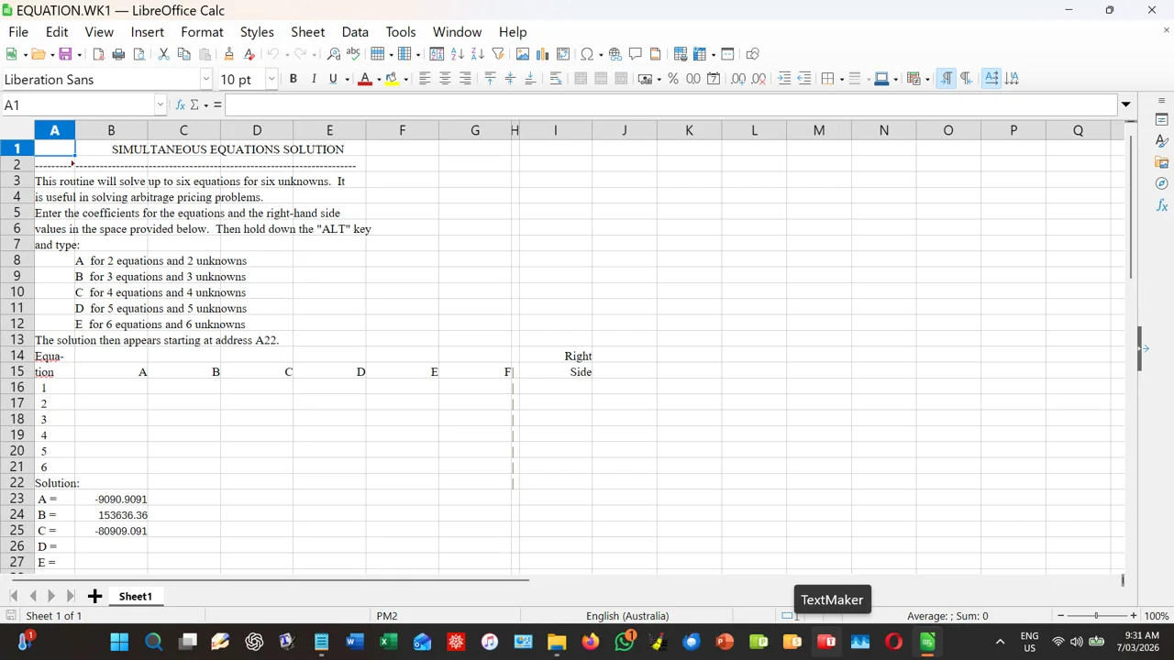Format the cell as percent
The width and height of the screenshot is (1174, 660).
tap(673, 79)
